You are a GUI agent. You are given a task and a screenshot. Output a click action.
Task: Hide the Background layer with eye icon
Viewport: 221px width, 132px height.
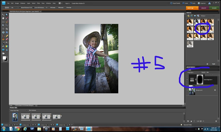187,90
